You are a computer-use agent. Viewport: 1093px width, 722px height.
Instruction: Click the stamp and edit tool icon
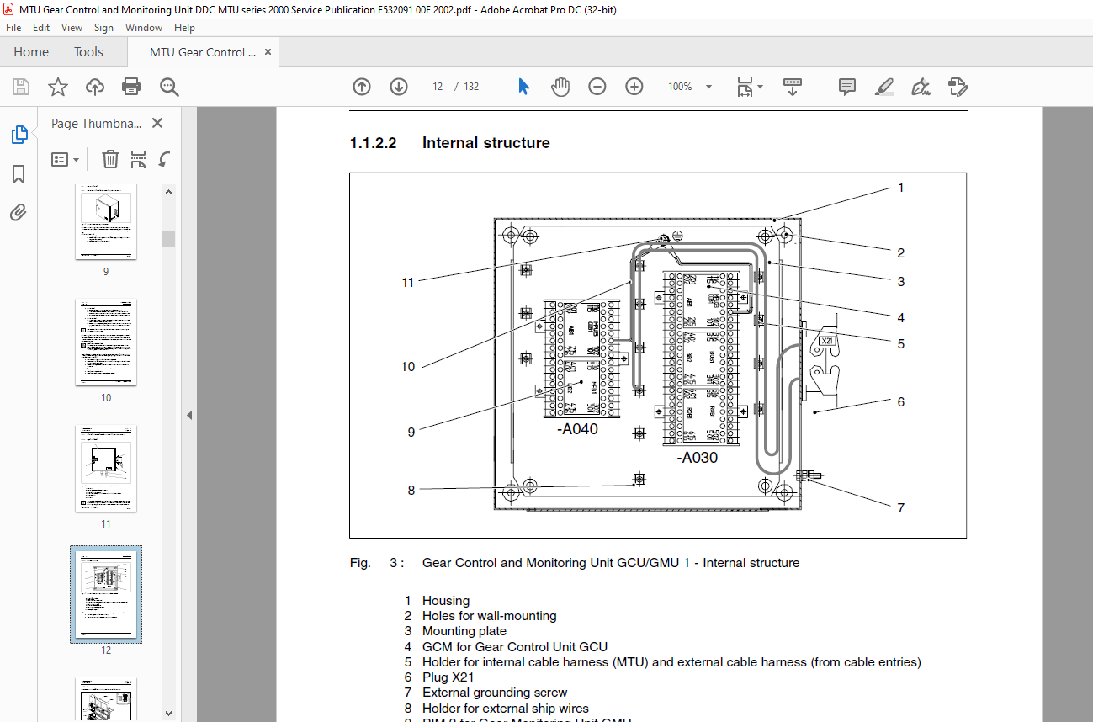tap(958, 87)
